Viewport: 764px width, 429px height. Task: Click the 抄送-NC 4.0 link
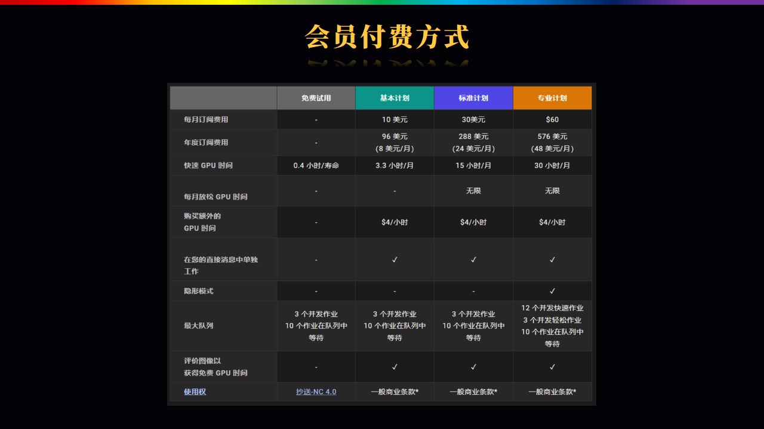tap(316, 391)
